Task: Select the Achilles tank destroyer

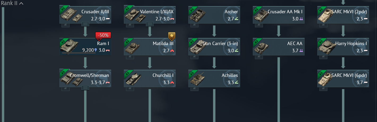Action: [214, 79]
